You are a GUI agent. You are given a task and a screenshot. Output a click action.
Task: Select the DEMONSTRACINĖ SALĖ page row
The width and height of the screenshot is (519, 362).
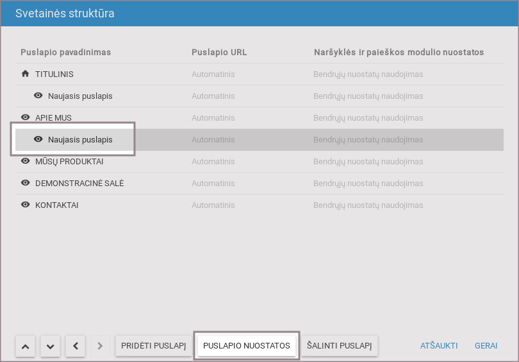coord(79,183)
